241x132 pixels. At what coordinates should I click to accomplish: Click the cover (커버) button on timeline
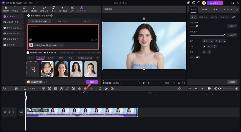[x=21, y=112]
